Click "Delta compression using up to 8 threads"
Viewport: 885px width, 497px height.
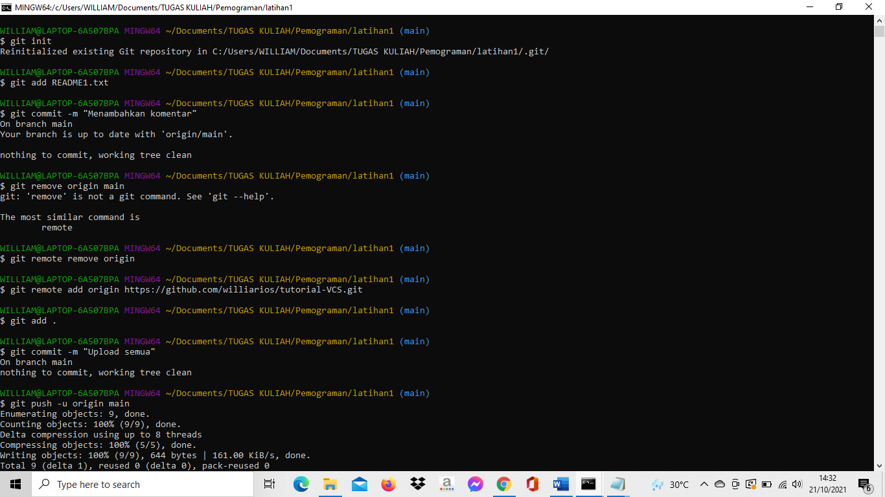coord(101,435)
